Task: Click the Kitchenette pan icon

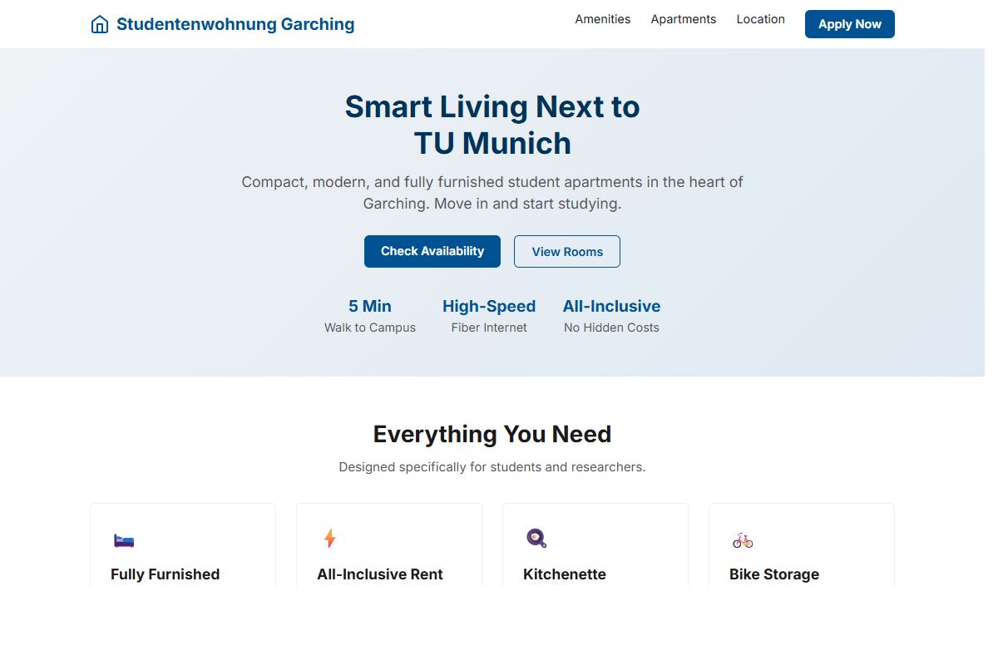Action: (536, 539)
